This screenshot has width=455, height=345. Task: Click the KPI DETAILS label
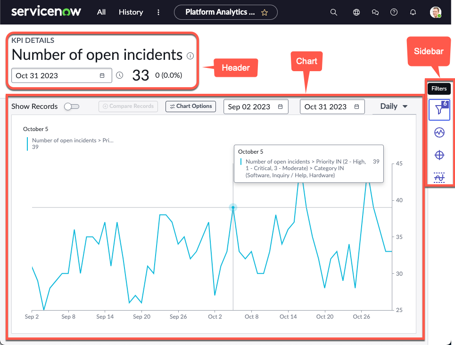coord(33,41)
